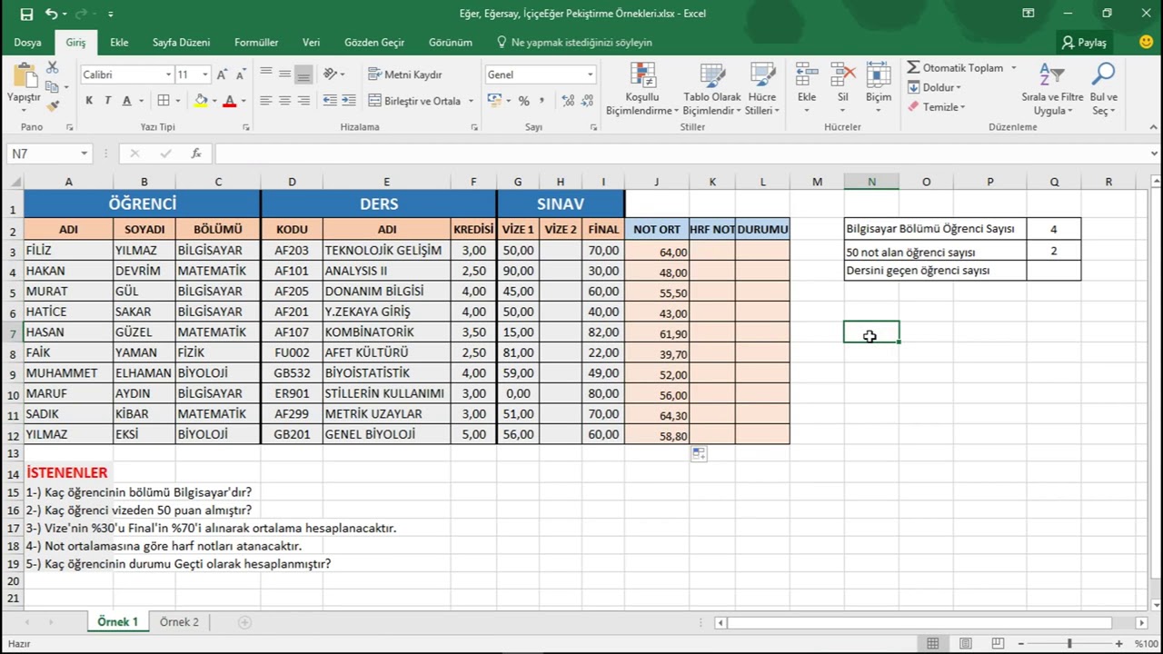The width and height of the screenshot is (1163, 654).
Task: Add a new sheet with plus icon
Action: pyautogui.click(x=244, y=622)
